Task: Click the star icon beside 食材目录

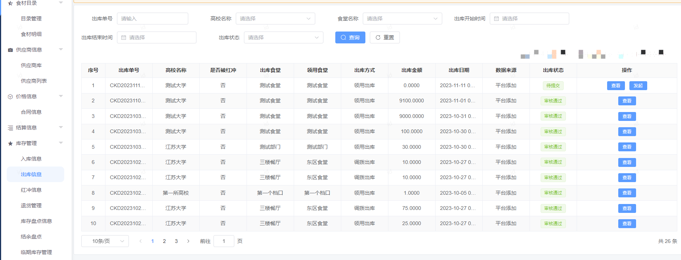Action: [10, 3]
